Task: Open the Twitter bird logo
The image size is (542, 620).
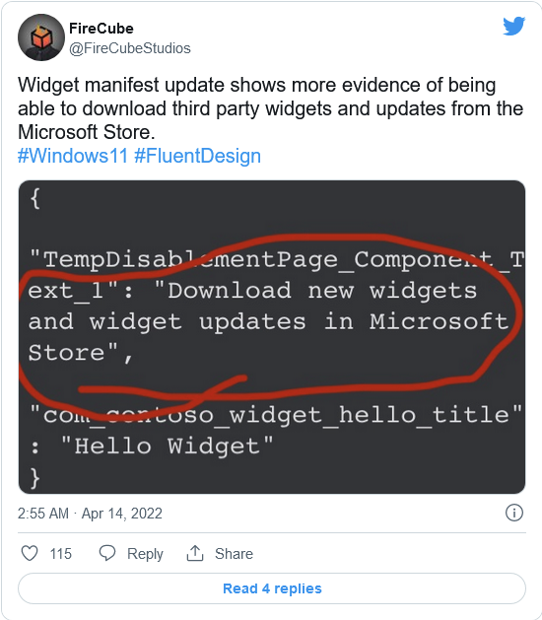Action: 513,26
